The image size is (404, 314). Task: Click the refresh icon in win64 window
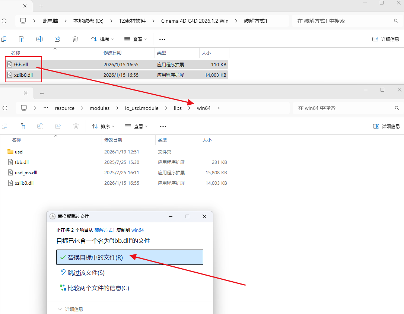click(x=5, y=108)
